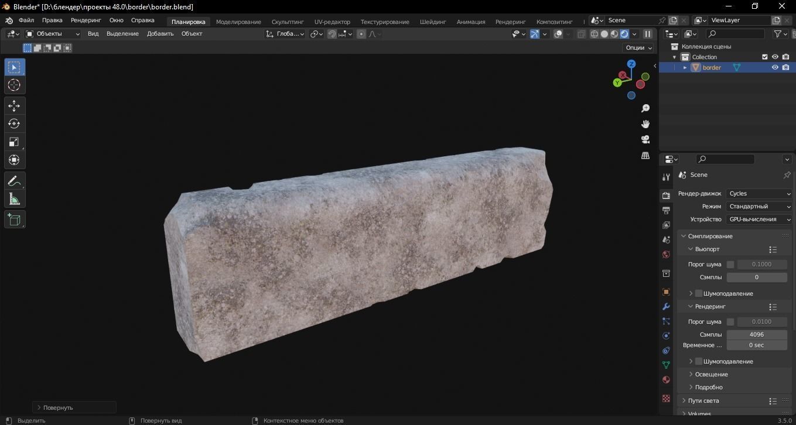The width and height of the screenshot is (796, 425).
Task: Select the Cursor tool in the toolbar
Action: pos(14,85)
